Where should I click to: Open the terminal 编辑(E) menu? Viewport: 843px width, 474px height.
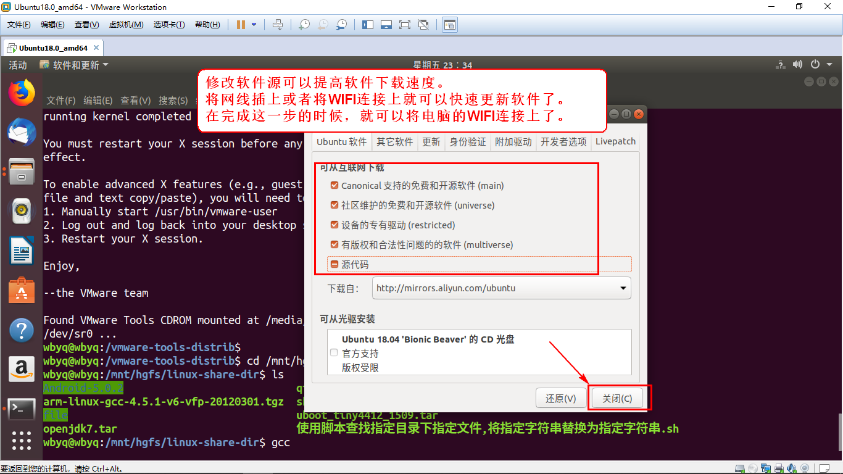coord(98,100)
